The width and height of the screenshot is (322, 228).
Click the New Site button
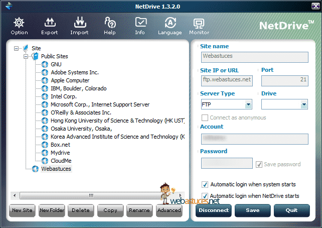[x=22, y=210]
